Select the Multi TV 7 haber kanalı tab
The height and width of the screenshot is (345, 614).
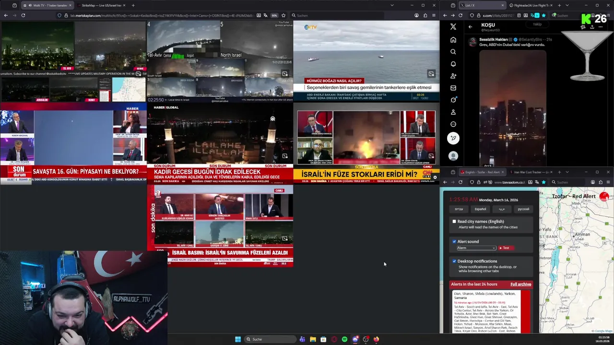pos(47,5)
